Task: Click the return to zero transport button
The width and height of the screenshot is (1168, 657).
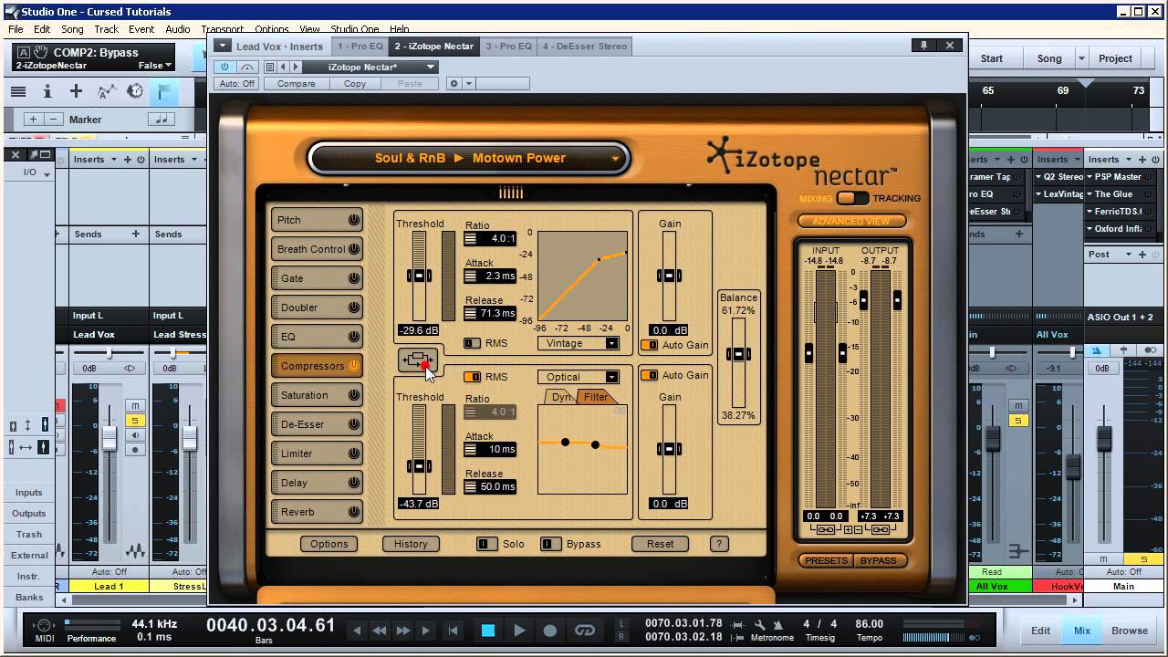Action: (453, 631)
